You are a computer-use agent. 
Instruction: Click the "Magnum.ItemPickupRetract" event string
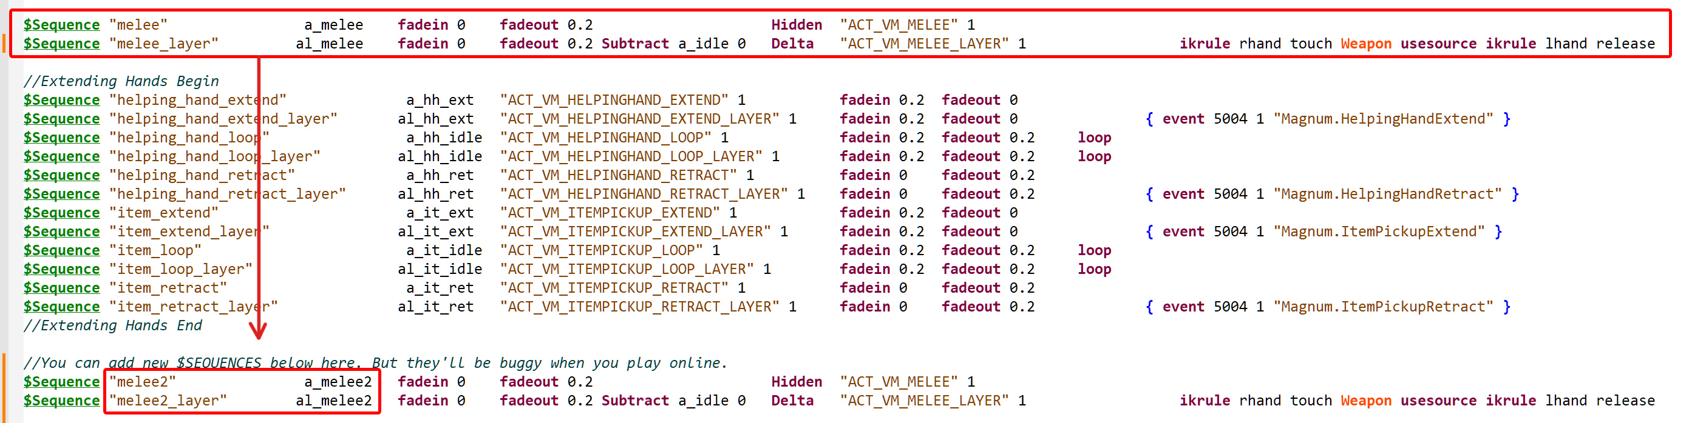tap(1387, 307)
